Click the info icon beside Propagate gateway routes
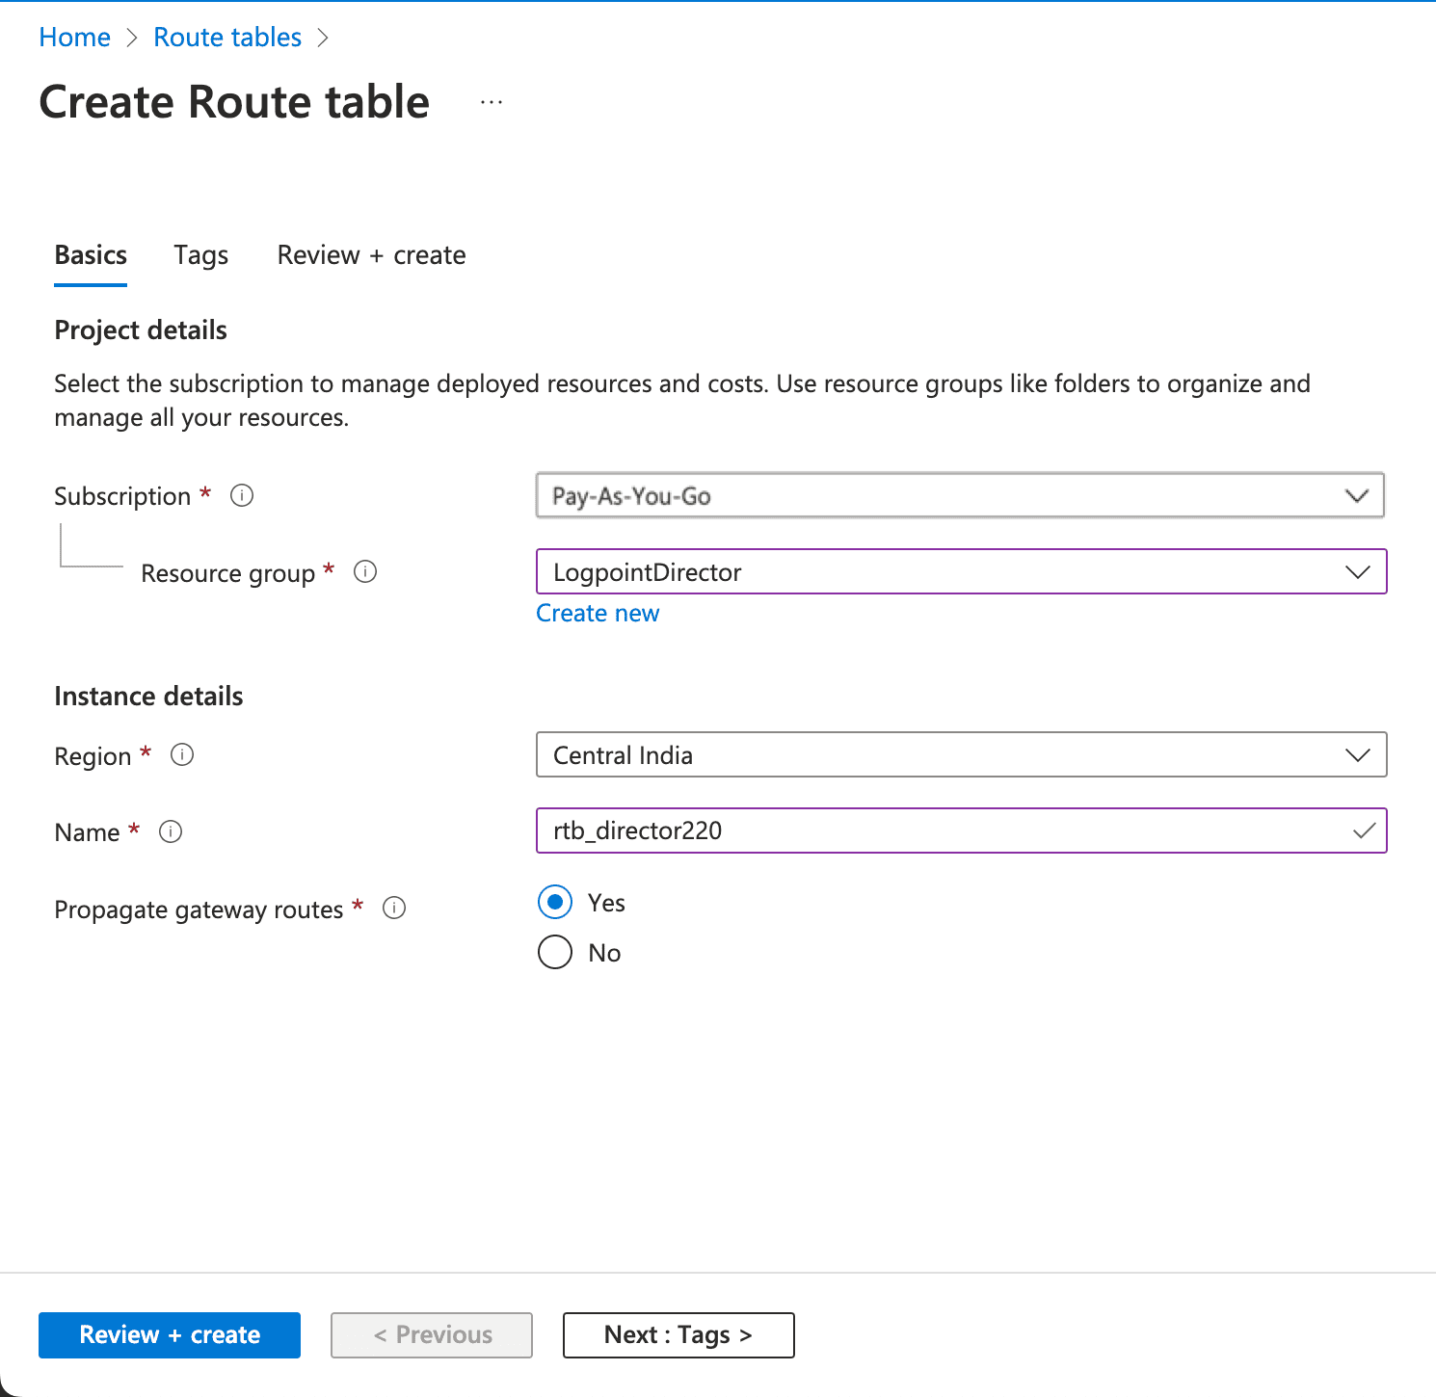Screen dimensions: 1436x1397 (x=393, y=908)
